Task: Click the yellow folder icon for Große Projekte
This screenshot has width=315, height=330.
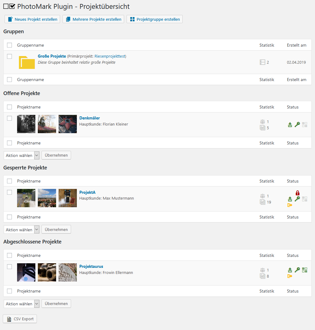Action: [x=27, y=62]
